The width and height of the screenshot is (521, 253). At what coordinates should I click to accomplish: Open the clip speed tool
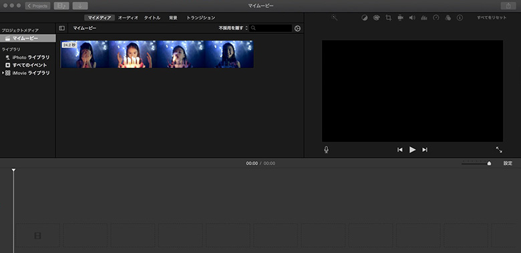(436, 18)
